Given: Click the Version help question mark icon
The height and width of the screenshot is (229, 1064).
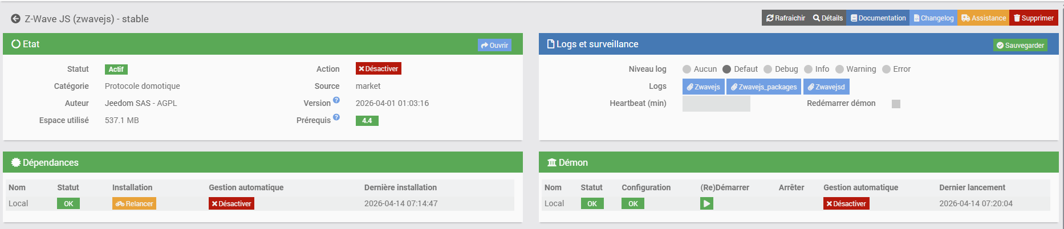Looking at the screenshot, I should 336,100.
